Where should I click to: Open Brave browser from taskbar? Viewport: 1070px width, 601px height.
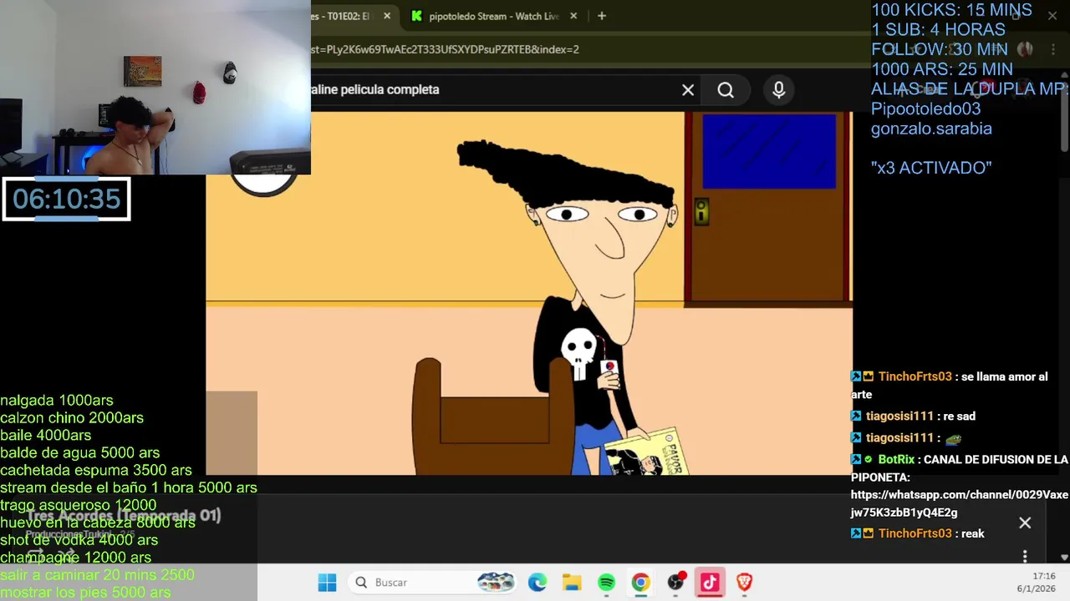pos(744,583)
